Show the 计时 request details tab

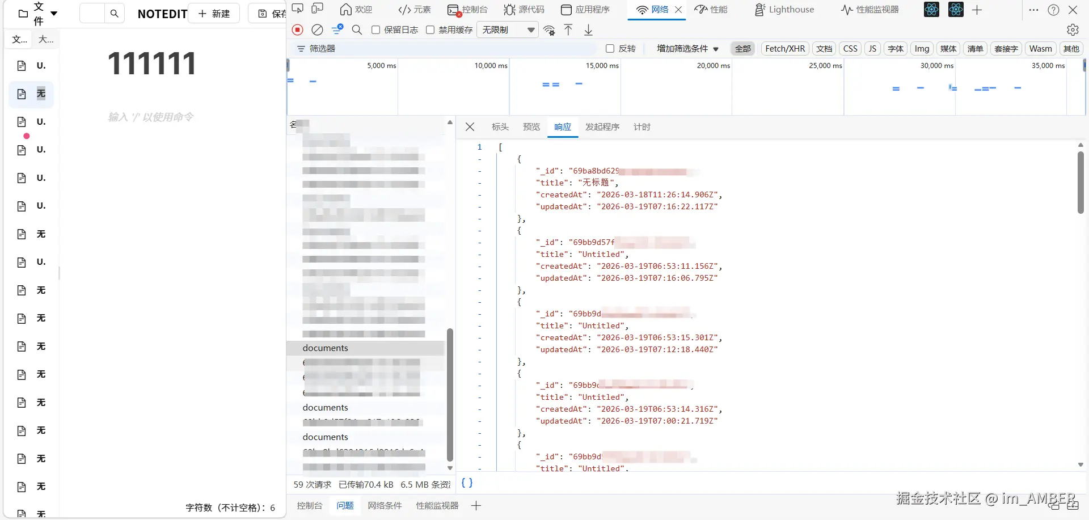tap(642, 127)
